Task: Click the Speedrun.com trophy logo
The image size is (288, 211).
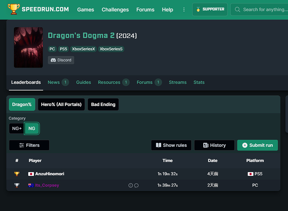Action: click(x=13, y=9)
